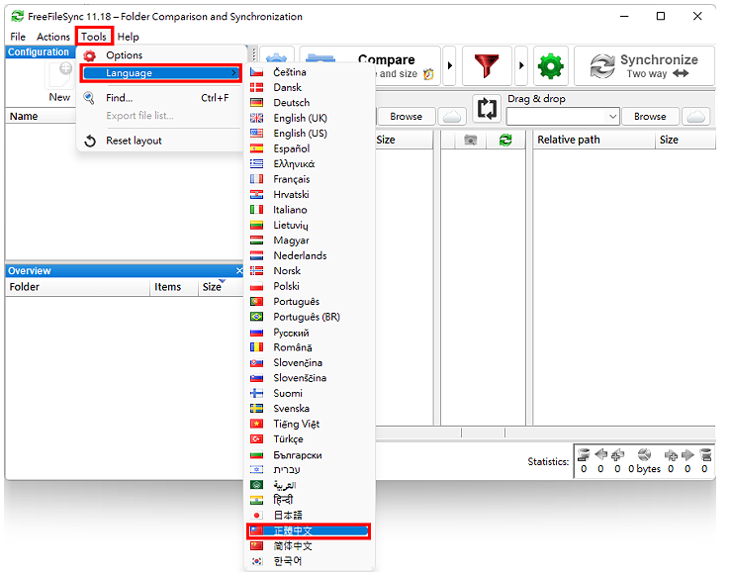The height and width of the screenshot is (577, 731).
Task: Click Reset layout menu entry
Action: coord(160,141)
